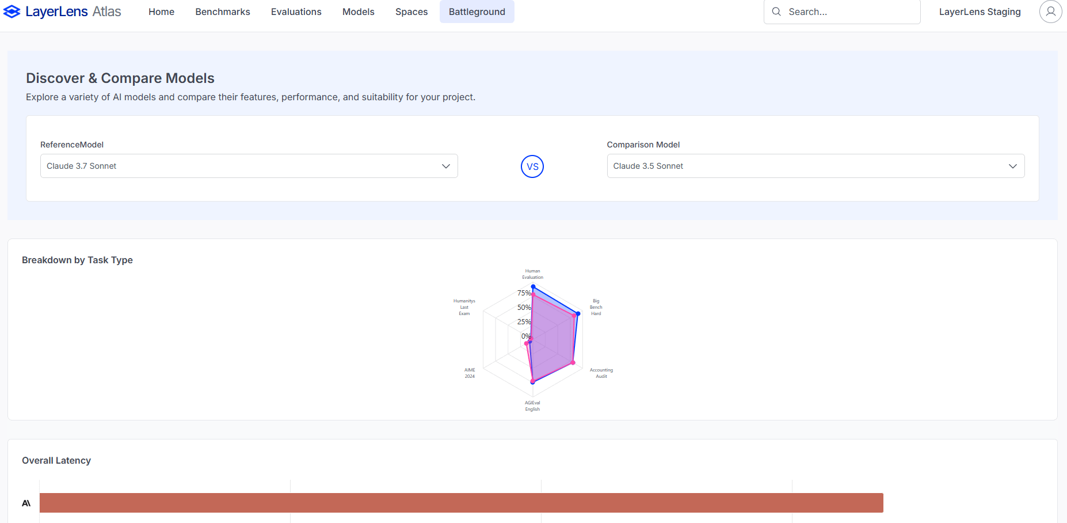
Task: Click the Discover & Compare Models heading
Action: click(120, 78)
